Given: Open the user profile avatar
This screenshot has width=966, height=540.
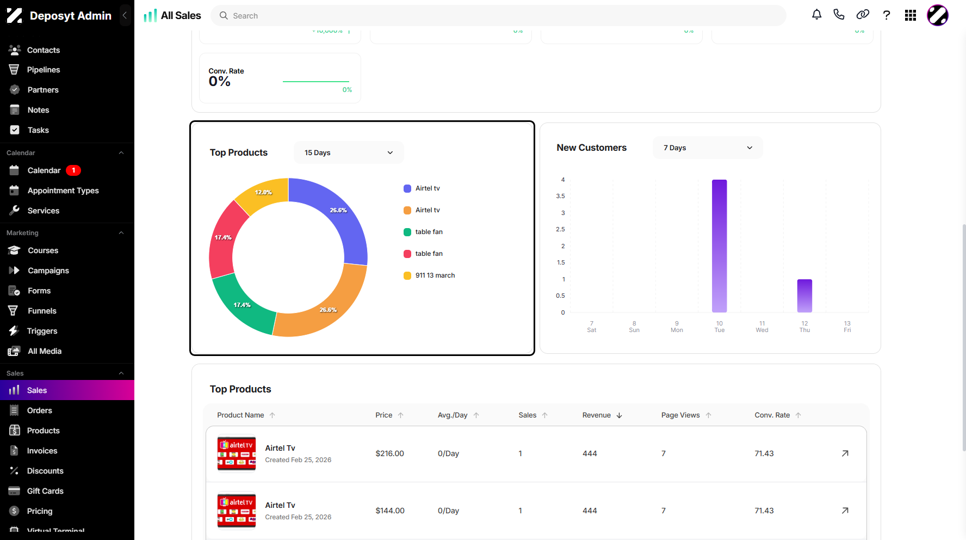Looking at the screenshot, I should click(x=938, y=15).
